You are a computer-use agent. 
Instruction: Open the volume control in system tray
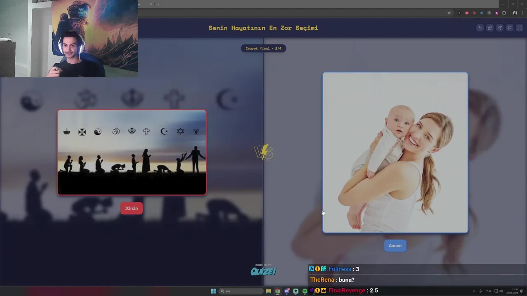pos(501,291)
